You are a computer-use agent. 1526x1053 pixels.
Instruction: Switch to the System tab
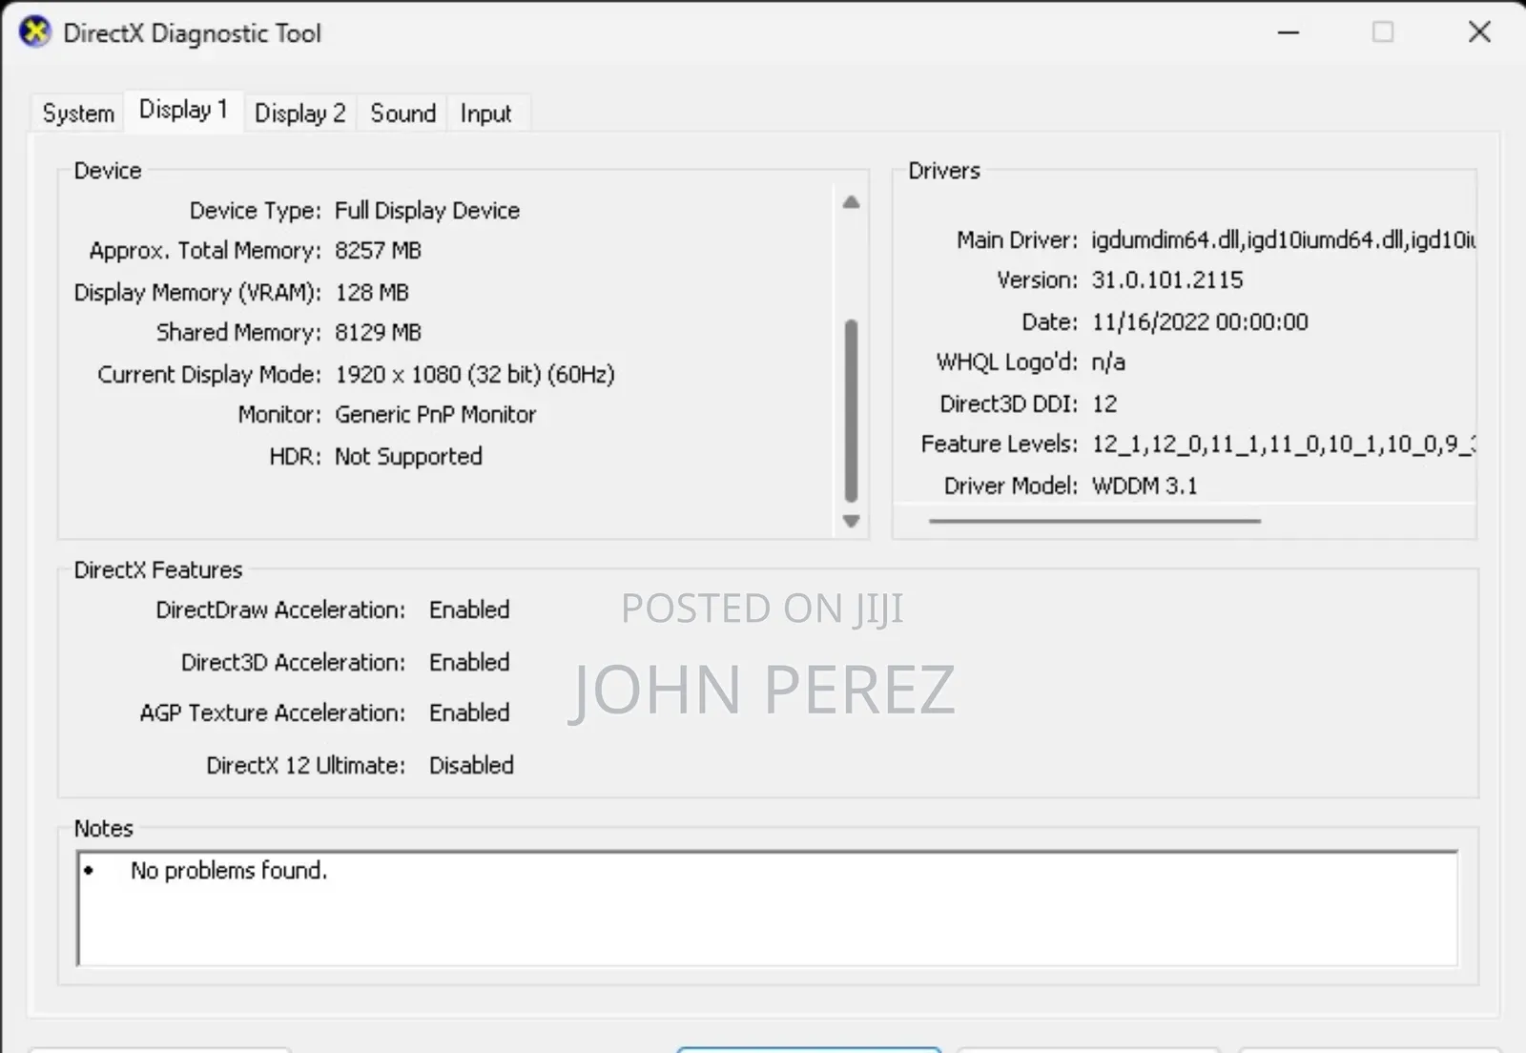pyautogui.click(x=78, y=114)
